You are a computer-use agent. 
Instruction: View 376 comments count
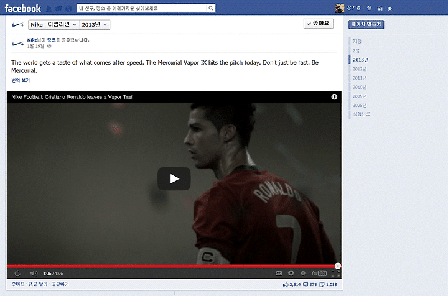coord(310,284)
